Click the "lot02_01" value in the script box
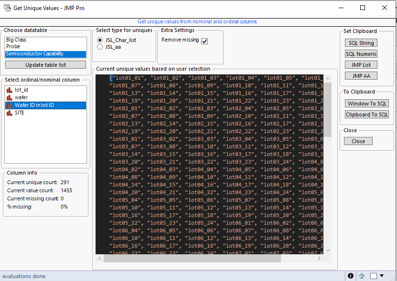 point(124,108)
